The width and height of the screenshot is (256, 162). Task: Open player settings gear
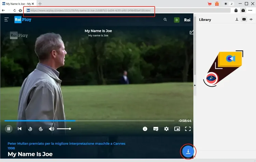pyautogui.click(x=166, y=129)
